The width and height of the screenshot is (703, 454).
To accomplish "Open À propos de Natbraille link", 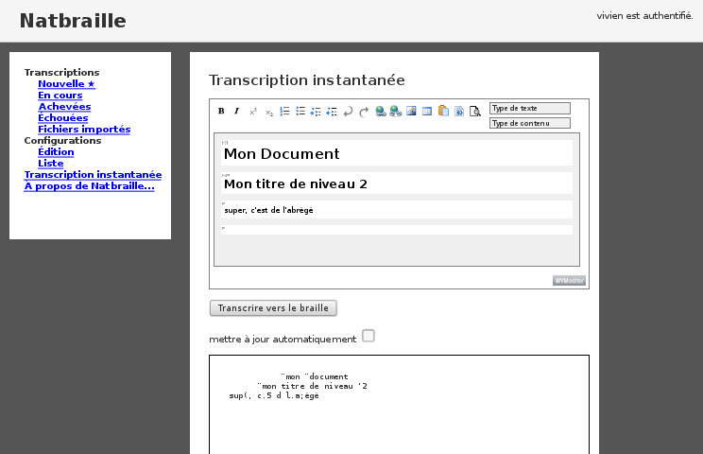I will [89, 185].
